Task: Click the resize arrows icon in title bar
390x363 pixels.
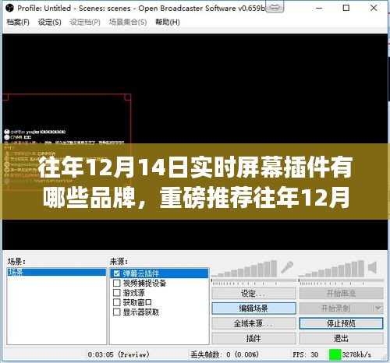Action: (x=275, y=7)
